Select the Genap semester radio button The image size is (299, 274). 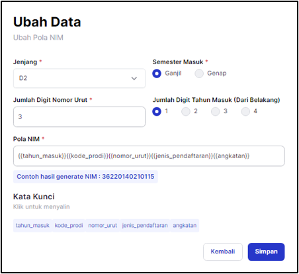tap(199, 73)
